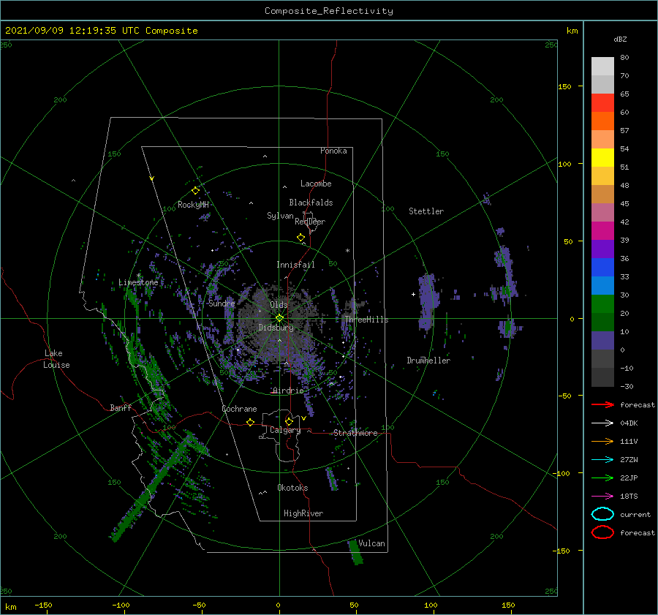This screenshot has width=658, height=615.
Task: Click the Blackfalds label
Action: tap(311, 203)
